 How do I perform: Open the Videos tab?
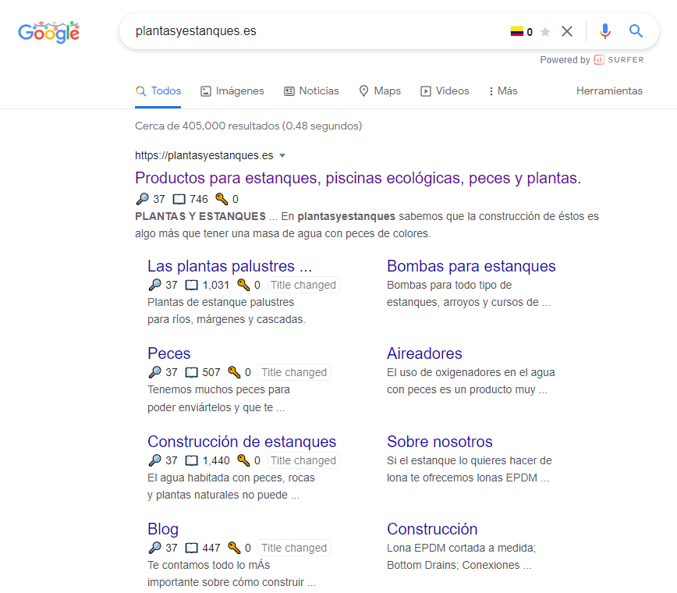(x=445, y=91)
